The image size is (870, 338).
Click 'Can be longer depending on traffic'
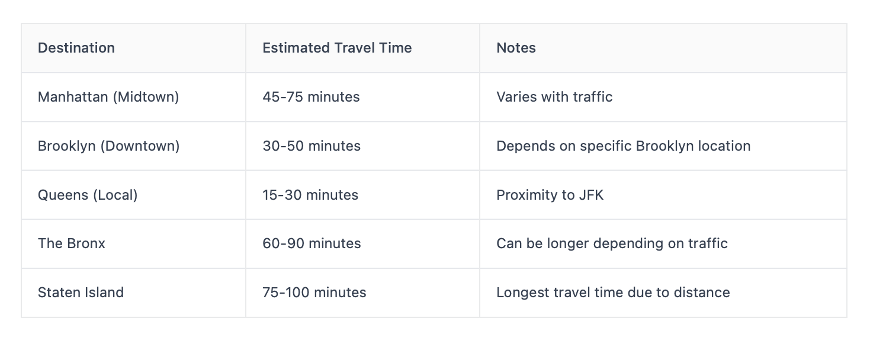(x=612, y=243)
